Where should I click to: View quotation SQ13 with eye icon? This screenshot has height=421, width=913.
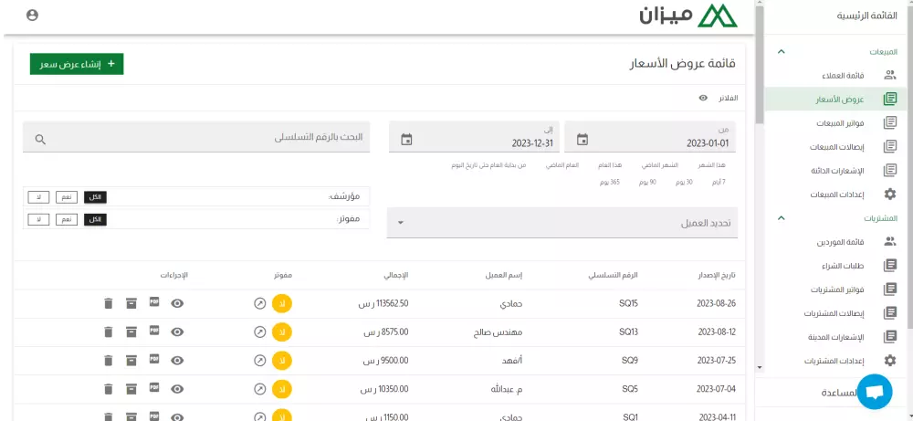click(178, 332)
